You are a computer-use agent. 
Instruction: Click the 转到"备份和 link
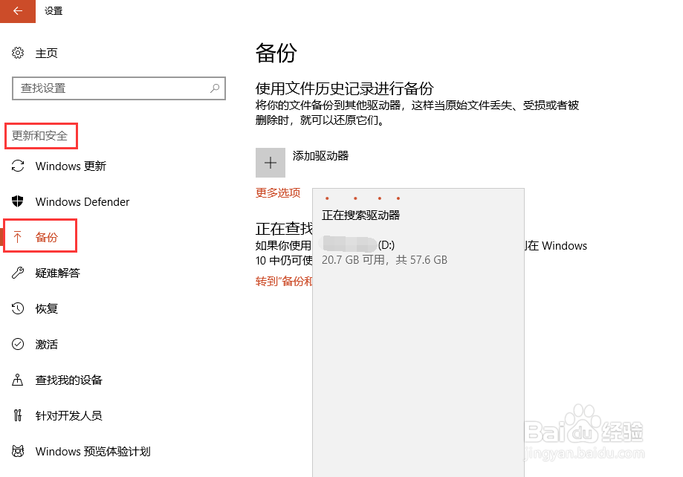(284, 281)
